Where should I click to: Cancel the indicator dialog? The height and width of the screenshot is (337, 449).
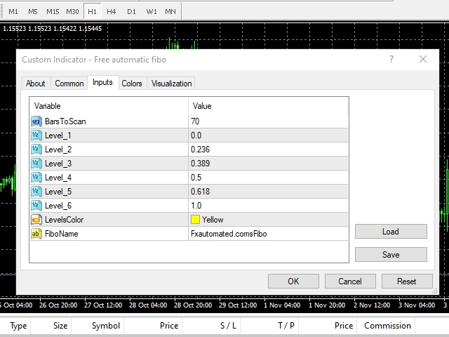pyautogui.click(x=350, y=282)
